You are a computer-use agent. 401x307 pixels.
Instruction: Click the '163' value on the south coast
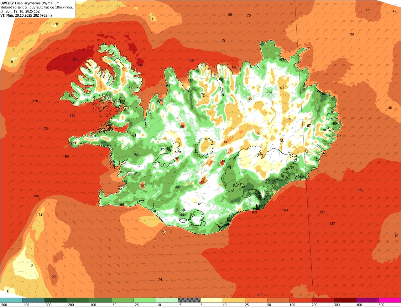click(254, 212)
